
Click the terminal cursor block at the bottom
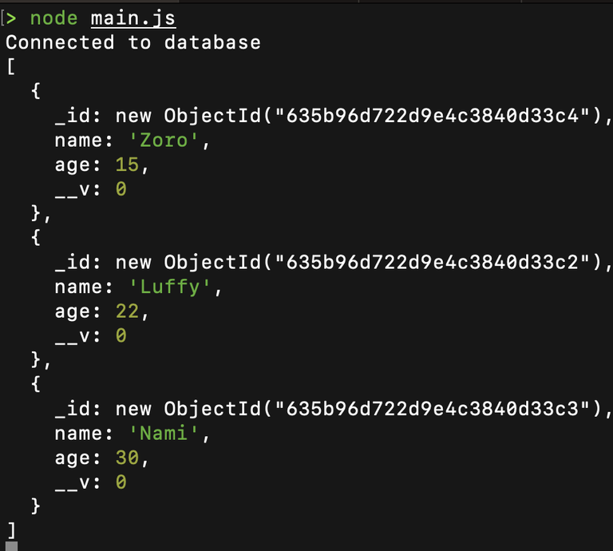[x=11, y=546]
